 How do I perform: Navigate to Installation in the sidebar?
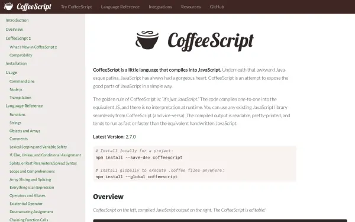point(16,64)
